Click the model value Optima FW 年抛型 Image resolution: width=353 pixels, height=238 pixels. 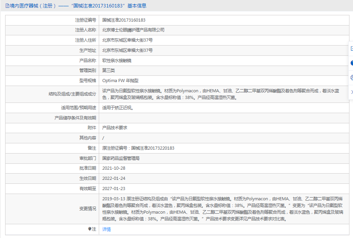coord(120,81)
